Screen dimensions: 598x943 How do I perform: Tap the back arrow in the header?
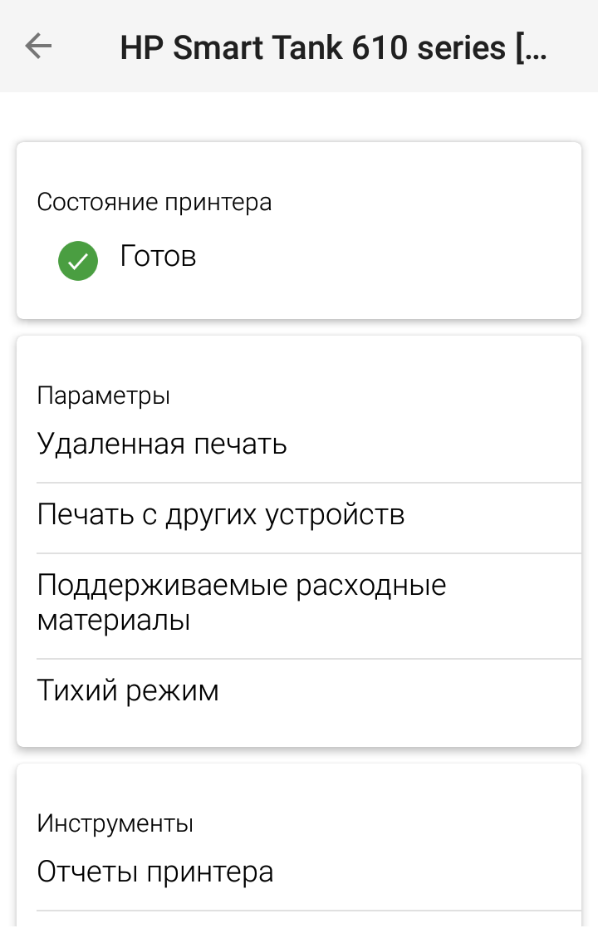pos(38,47)
